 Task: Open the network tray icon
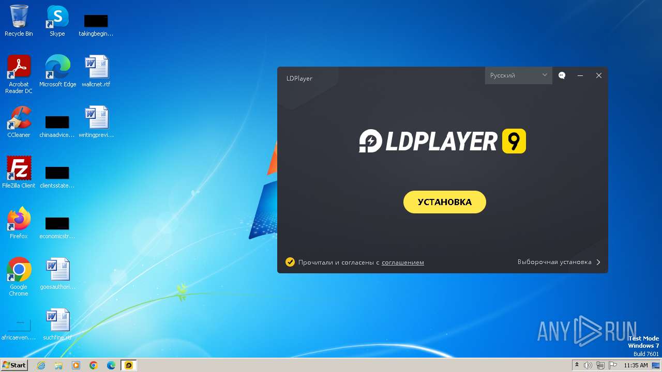pyautogui.click(x=600, y=365)
